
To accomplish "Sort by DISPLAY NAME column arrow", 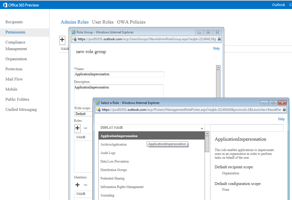I will pos(202,128).
